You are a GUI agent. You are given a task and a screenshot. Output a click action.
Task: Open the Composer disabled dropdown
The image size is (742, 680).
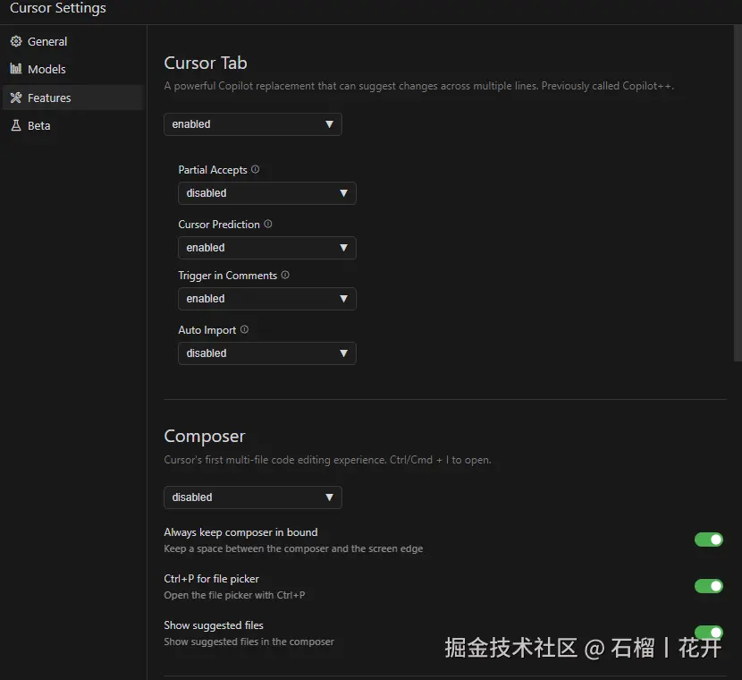[x=253, y=497]
